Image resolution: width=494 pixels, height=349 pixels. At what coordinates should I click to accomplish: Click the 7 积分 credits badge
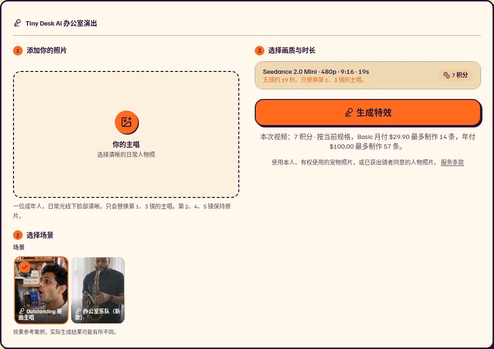[455, 75]
